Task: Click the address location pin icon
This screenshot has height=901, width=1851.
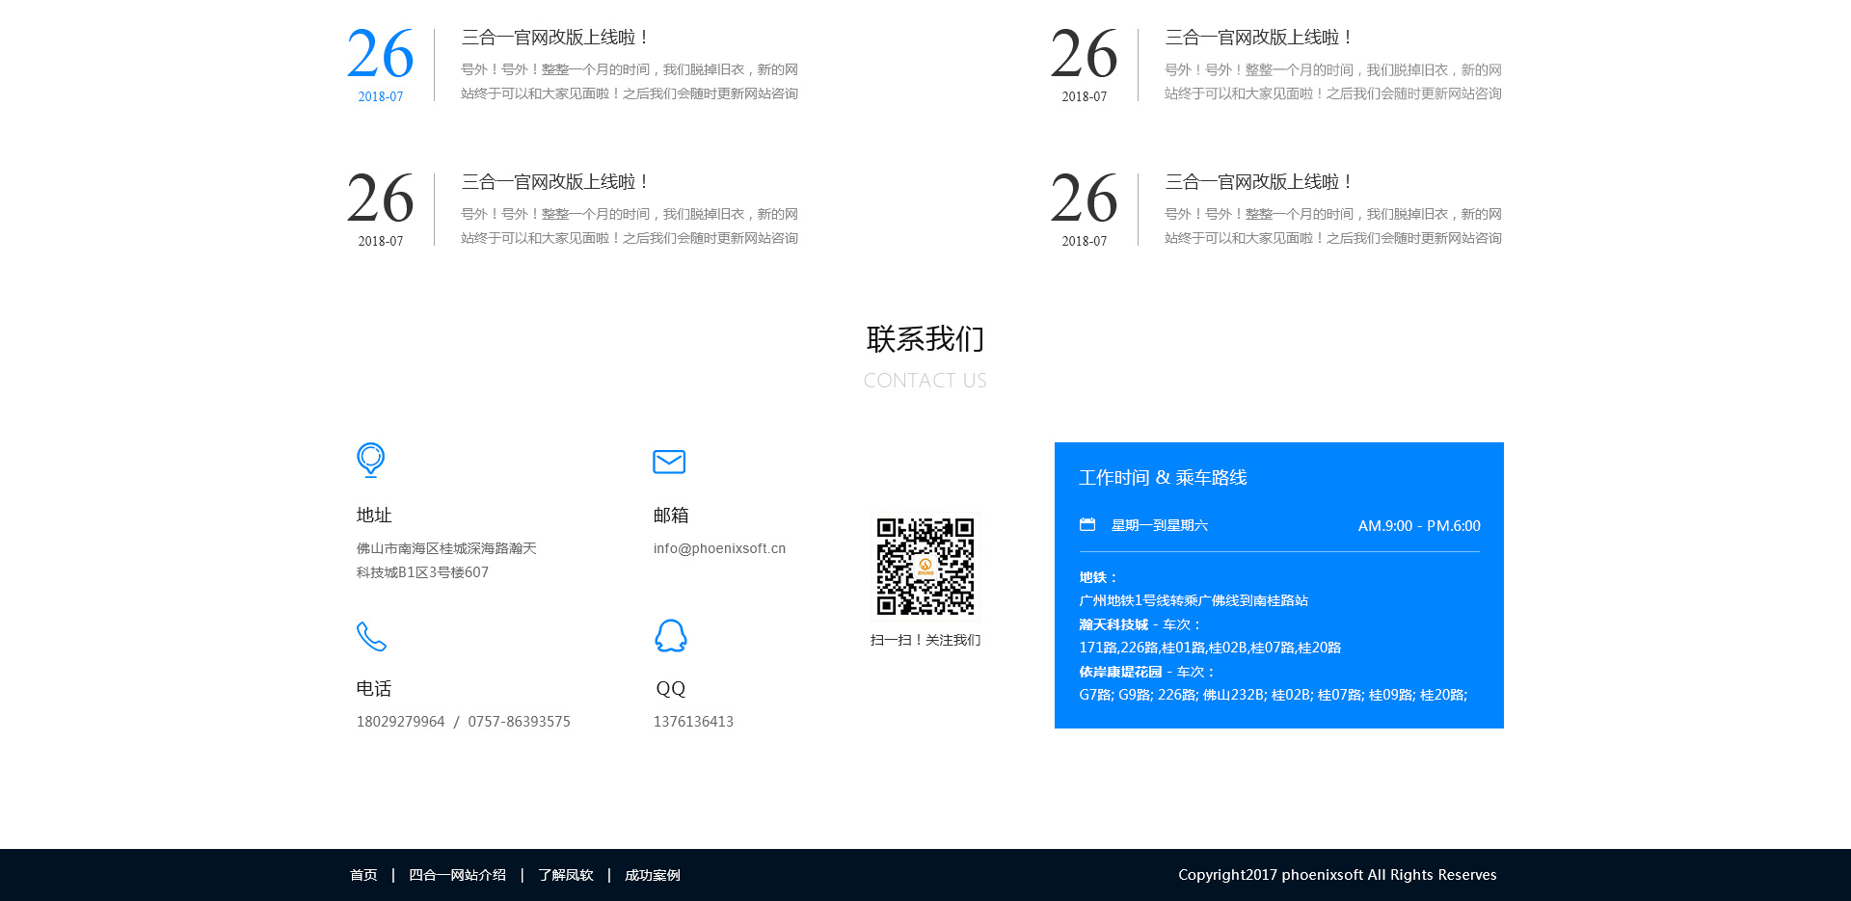Action: point(371,460)
